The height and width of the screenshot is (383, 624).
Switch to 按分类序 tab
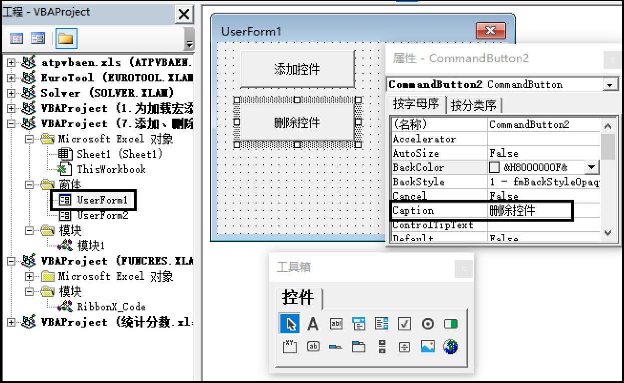(473, 105)
